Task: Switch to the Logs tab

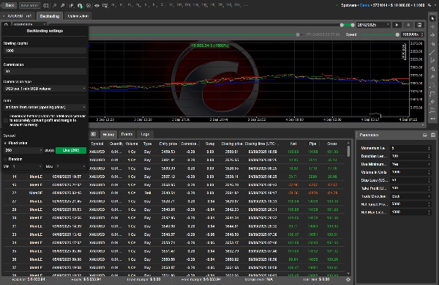Action: 145,134
